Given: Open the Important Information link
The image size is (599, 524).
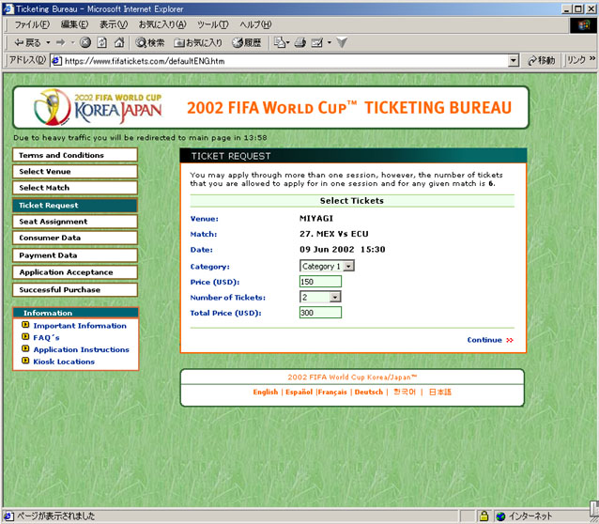Looking at the screenshot, I should pyautogui.click(x=80, y=326).
